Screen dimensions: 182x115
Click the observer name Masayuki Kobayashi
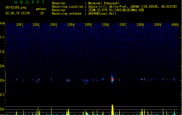click(x=104, y=3)
